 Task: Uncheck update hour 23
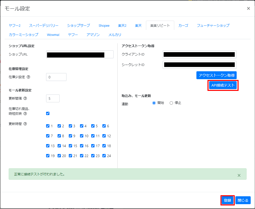coord(93,156)
